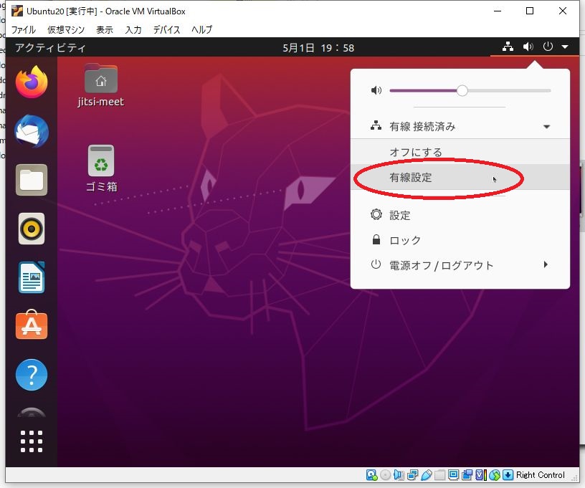Viewport: 585px width, 488px height.
Task: Click the VirtualBox optical disc status icon
Action: (386, 475)
